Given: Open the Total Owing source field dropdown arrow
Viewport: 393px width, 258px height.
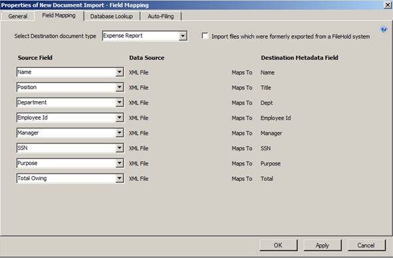Looking at the screenshot, I should [120, 178].
